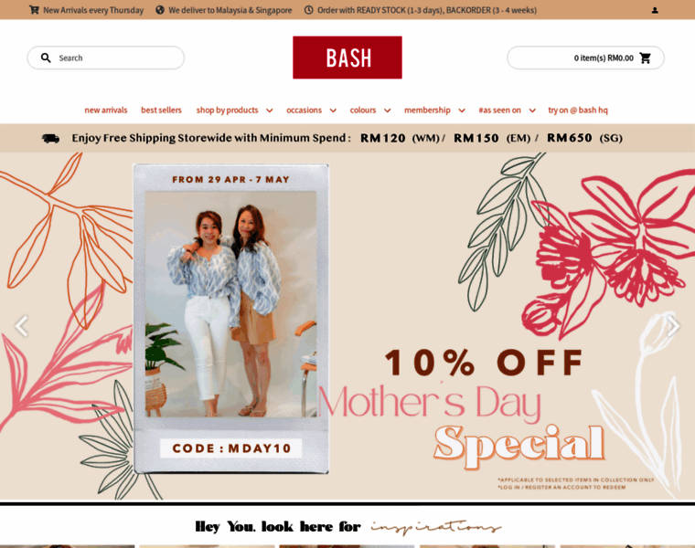This screenshot has height=548, width=695.
Task: Click the user account icon
Action: click(x=655, y=10)
